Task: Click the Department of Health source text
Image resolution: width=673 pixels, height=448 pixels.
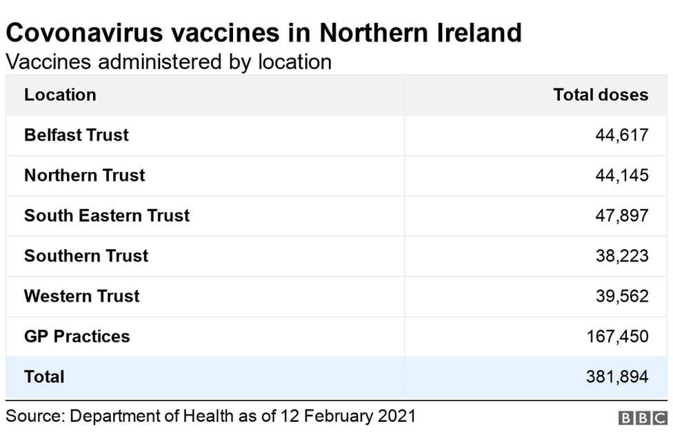Action: click(210, 416)
